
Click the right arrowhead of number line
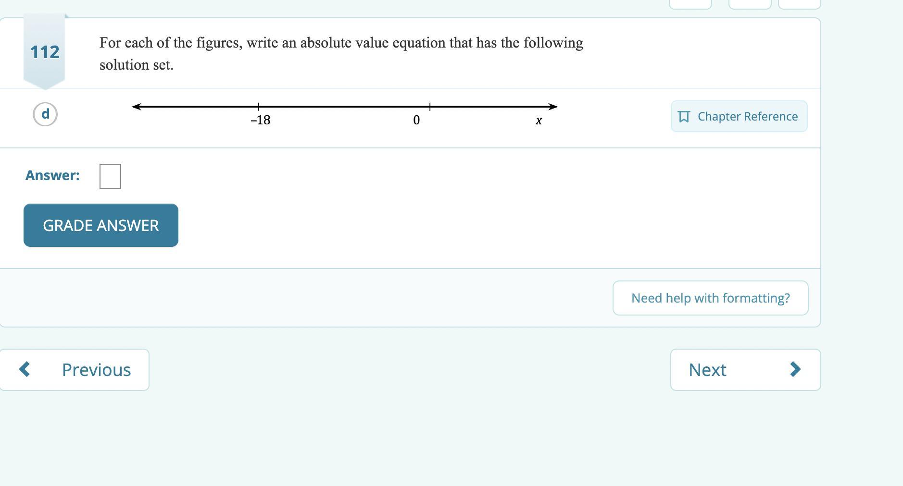click(553, 107)
